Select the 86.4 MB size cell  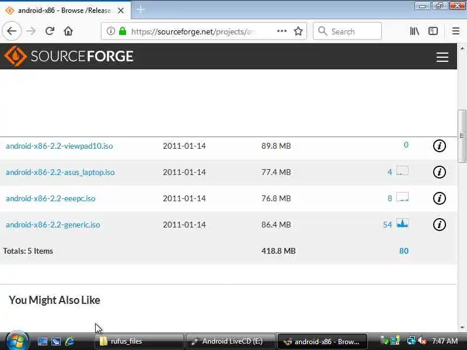click(276, 225)
